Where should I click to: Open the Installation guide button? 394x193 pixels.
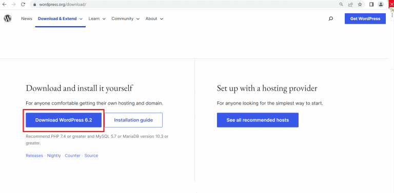click(133, 120)
